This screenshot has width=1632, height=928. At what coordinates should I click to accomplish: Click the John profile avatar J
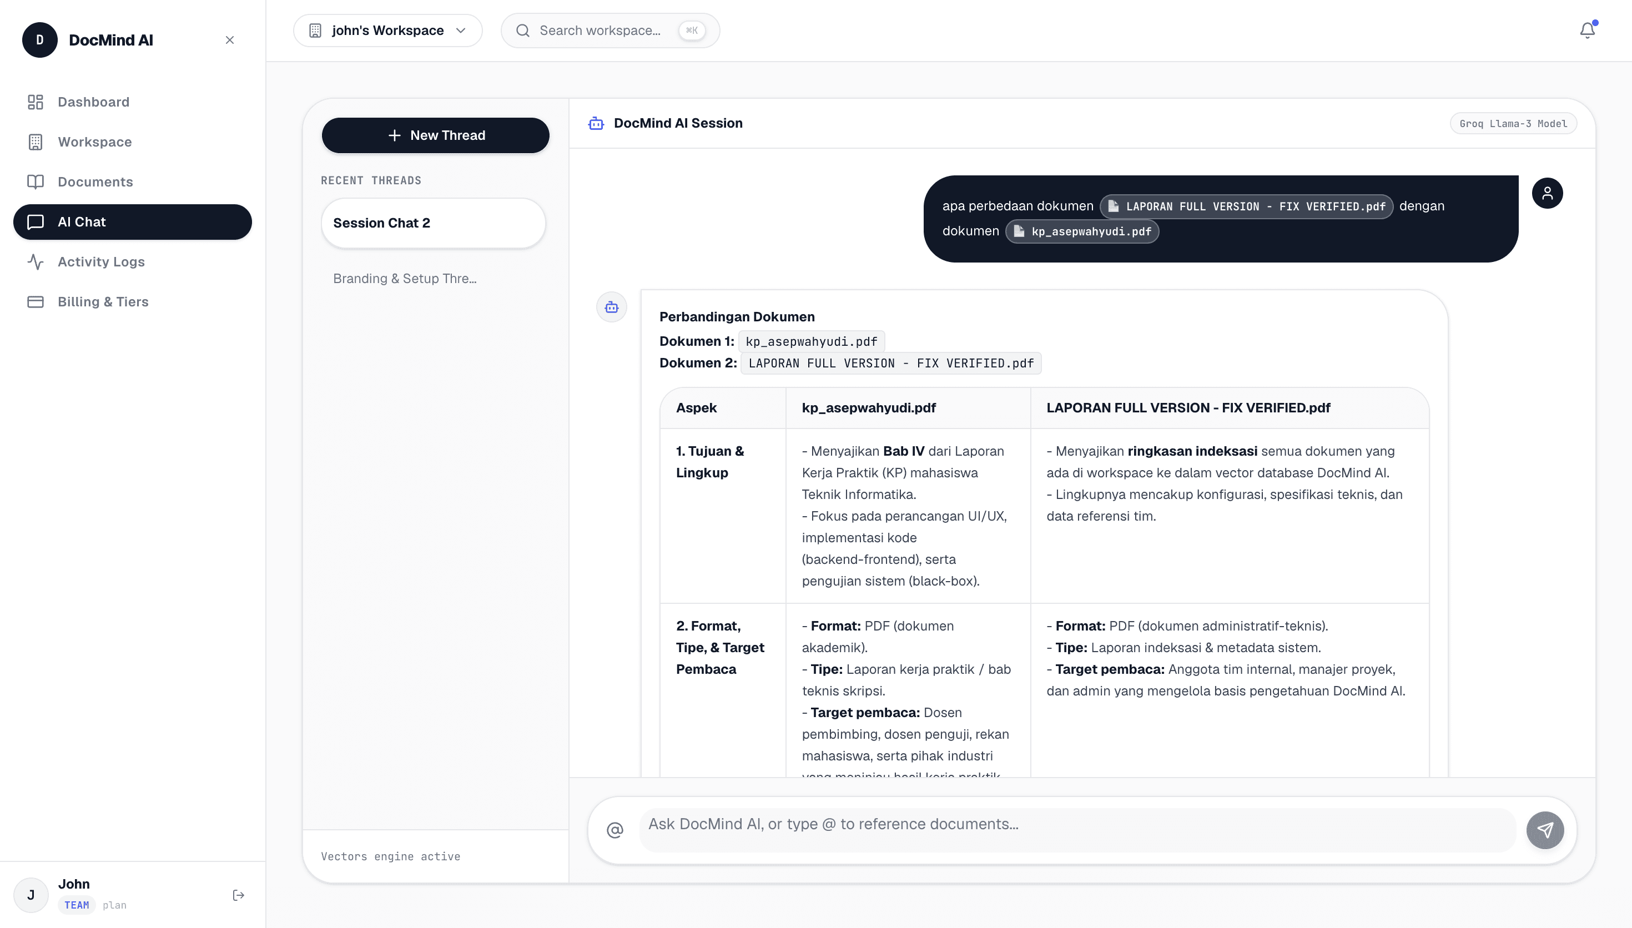click(x=31, y=895)
